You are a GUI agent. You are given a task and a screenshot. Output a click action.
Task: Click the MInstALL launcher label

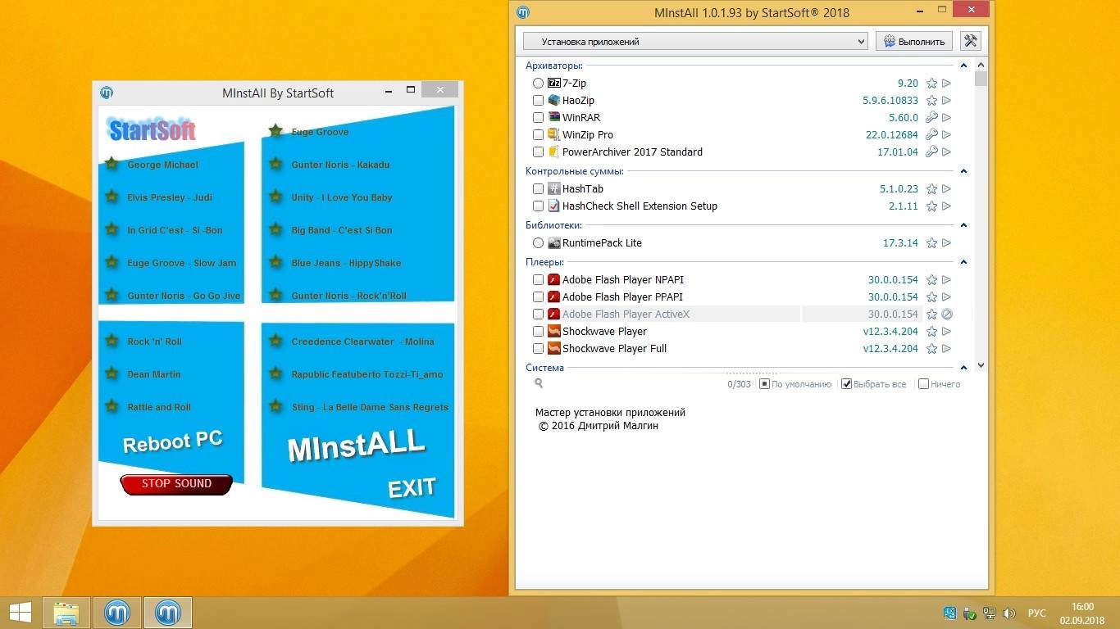[x=357, y=446]
